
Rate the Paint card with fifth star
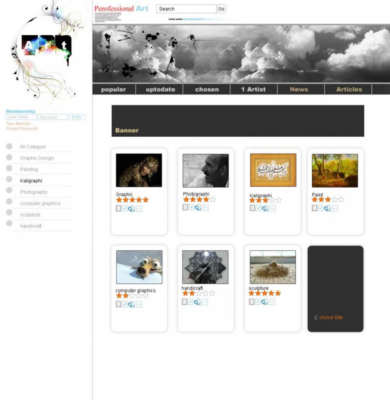[x=341, y=199]
